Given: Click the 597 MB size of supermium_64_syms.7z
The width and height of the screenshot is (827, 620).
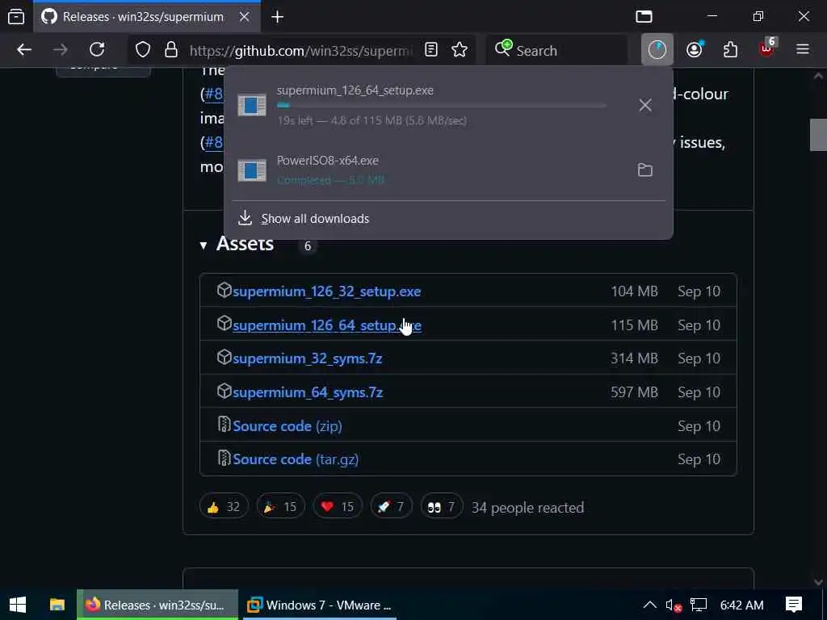Looking at the screenshot, I should 634,392.
